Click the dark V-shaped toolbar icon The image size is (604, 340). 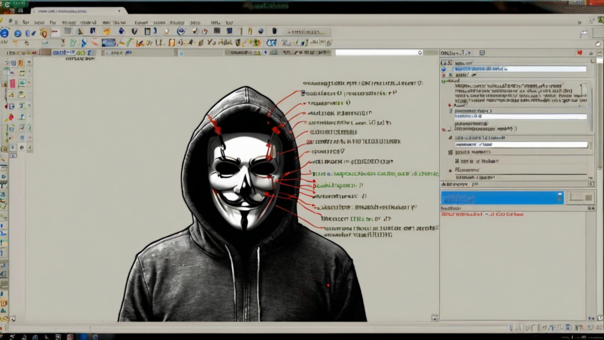click(x=135, y=31)
